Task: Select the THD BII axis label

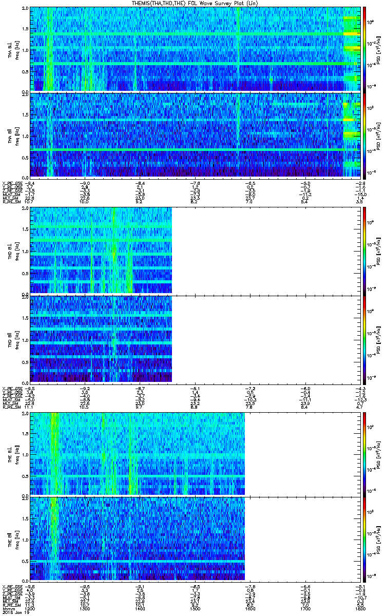Action: pyautogui.click(x=10, y=339)
